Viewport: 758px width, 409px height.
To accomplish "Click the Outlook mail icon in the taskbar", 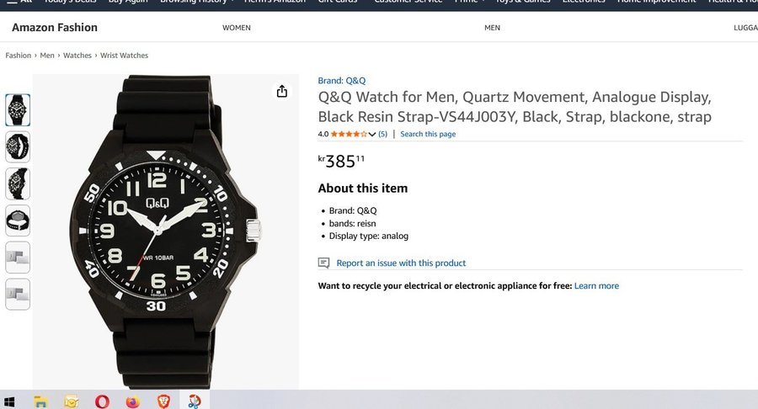I will 71,401.
